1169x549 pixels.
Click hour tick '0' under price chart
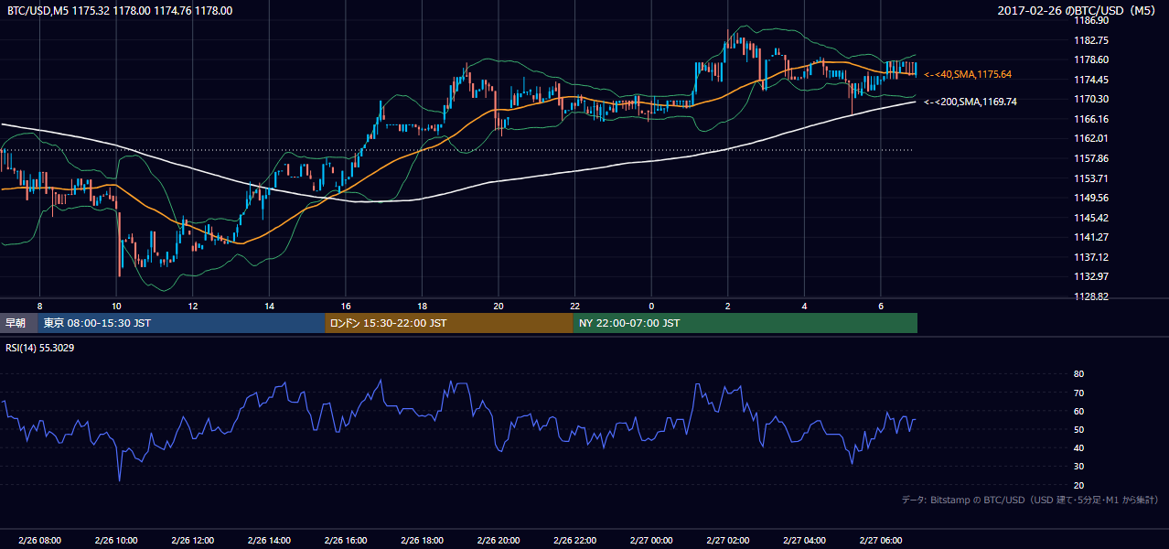(x=651, y=306)
